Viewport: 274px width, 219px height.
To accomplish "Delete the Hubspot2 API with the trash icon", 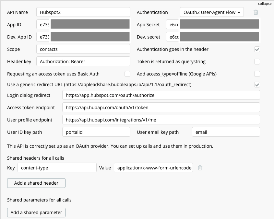I will [x=256, y=12].
